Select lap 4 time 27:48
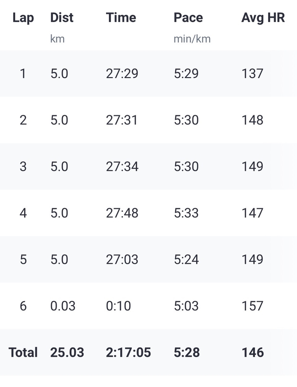297x387 pixels. click(122, 213)
